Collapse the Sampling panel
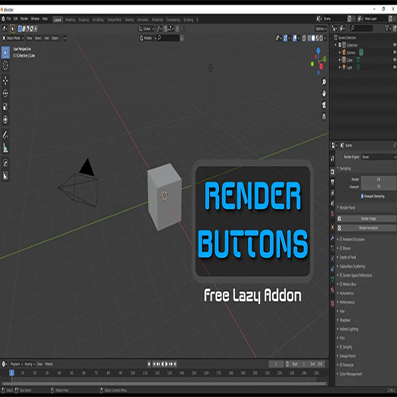 point(344,168)
